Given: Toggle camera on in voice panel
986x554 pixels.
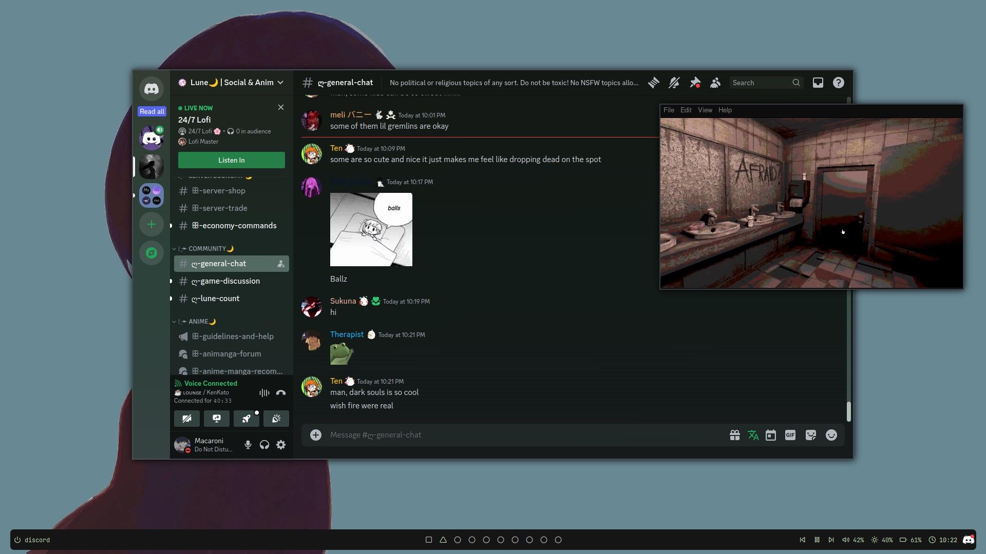Looking at the screenshot, I should click(x=187, y=419).
